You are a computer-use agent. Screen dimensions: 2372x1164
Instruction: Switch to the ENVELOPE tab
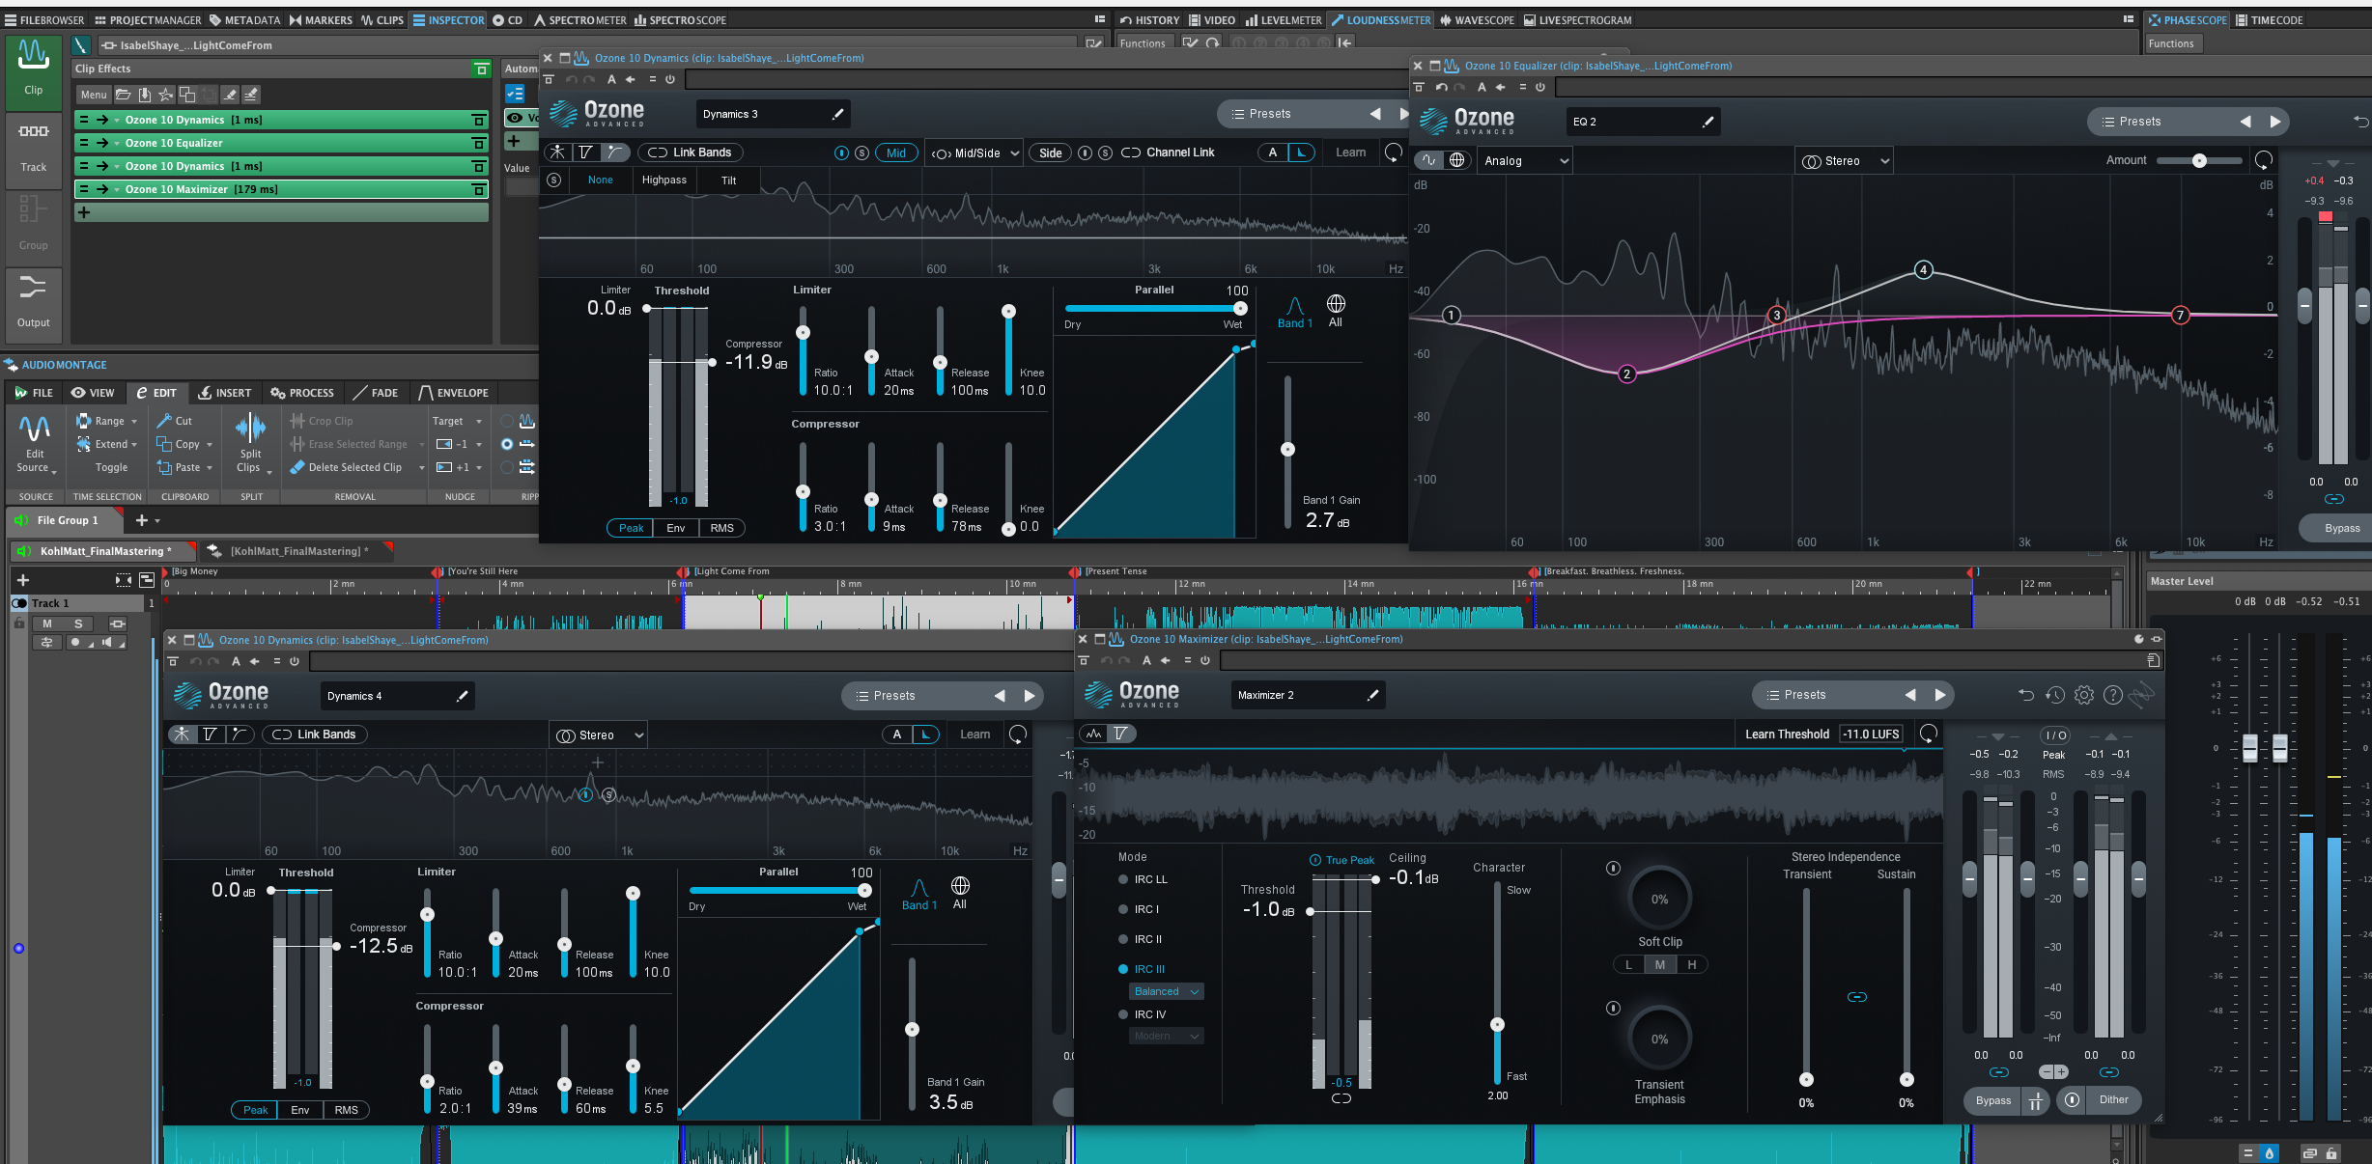point(454,393)
